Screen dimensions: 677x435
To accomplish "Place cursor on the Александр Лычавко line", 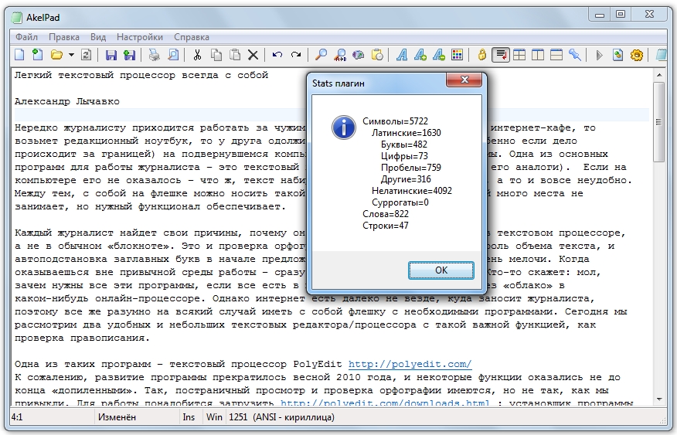I will point(67,101).
